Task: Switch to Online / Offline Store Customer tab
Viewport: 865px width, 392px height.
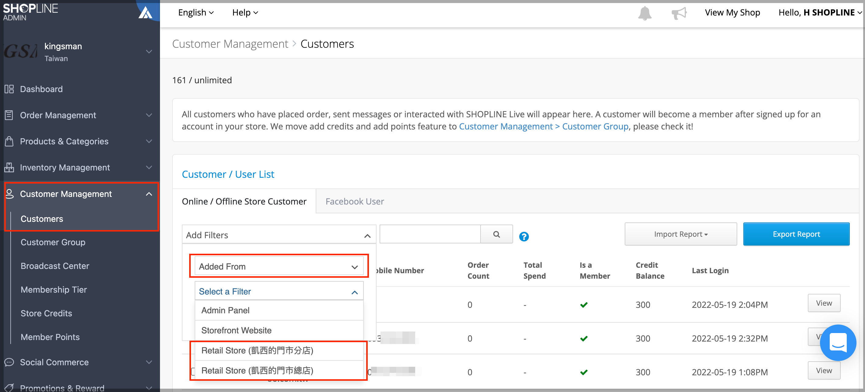Action: [244, 201]
